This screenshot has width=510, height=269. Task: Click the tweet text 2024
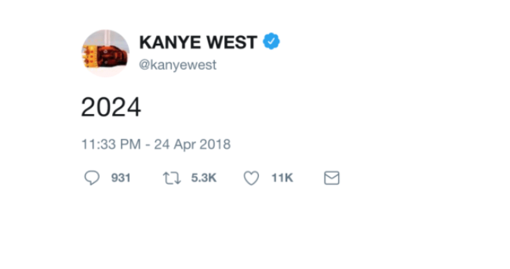tap(111, 108)
